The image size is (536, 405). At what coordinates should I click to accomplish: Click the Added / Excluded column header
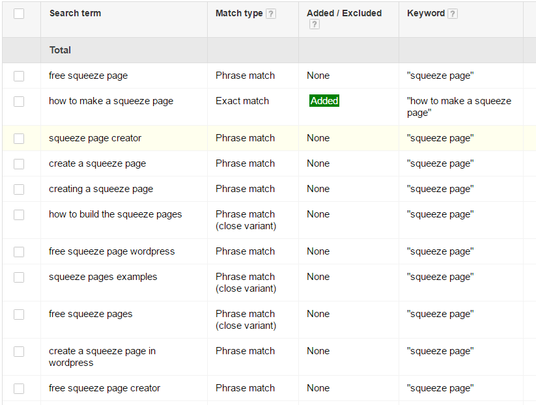[344, 13]
